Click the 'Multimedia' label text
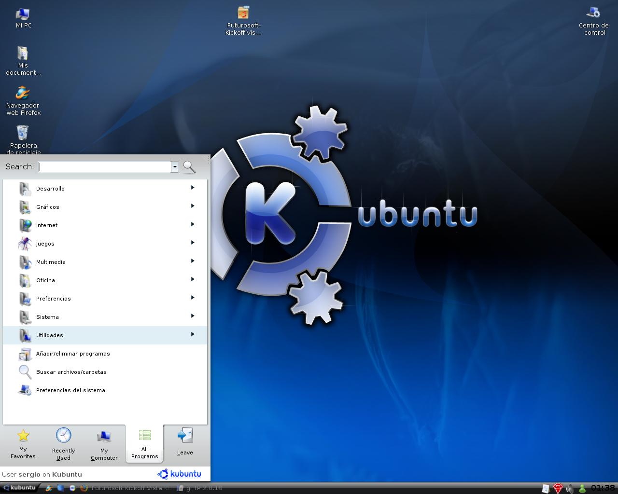The height and width of the screenshot is (494, 618). [x=51, y=262]
